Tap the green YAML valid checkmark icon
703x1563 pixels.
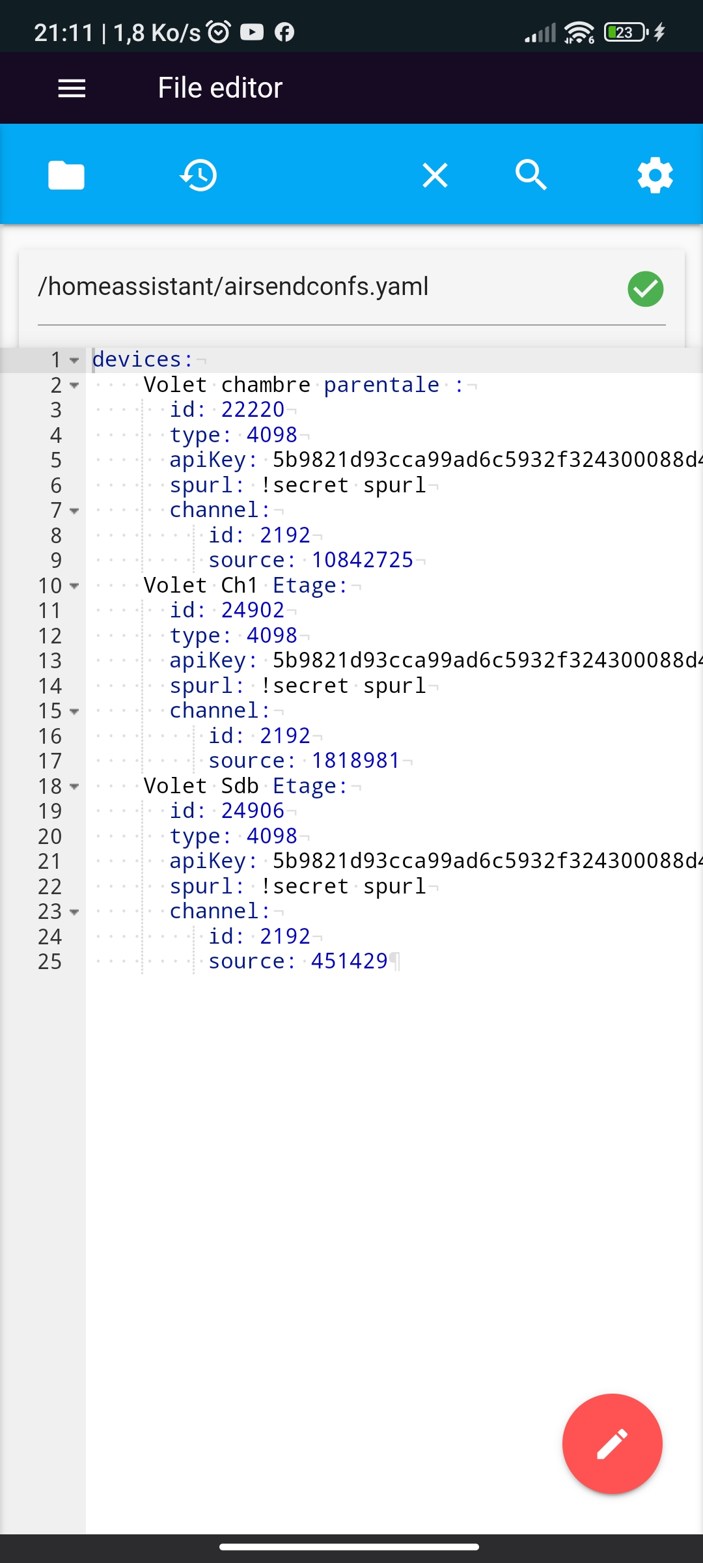(646, 289)
